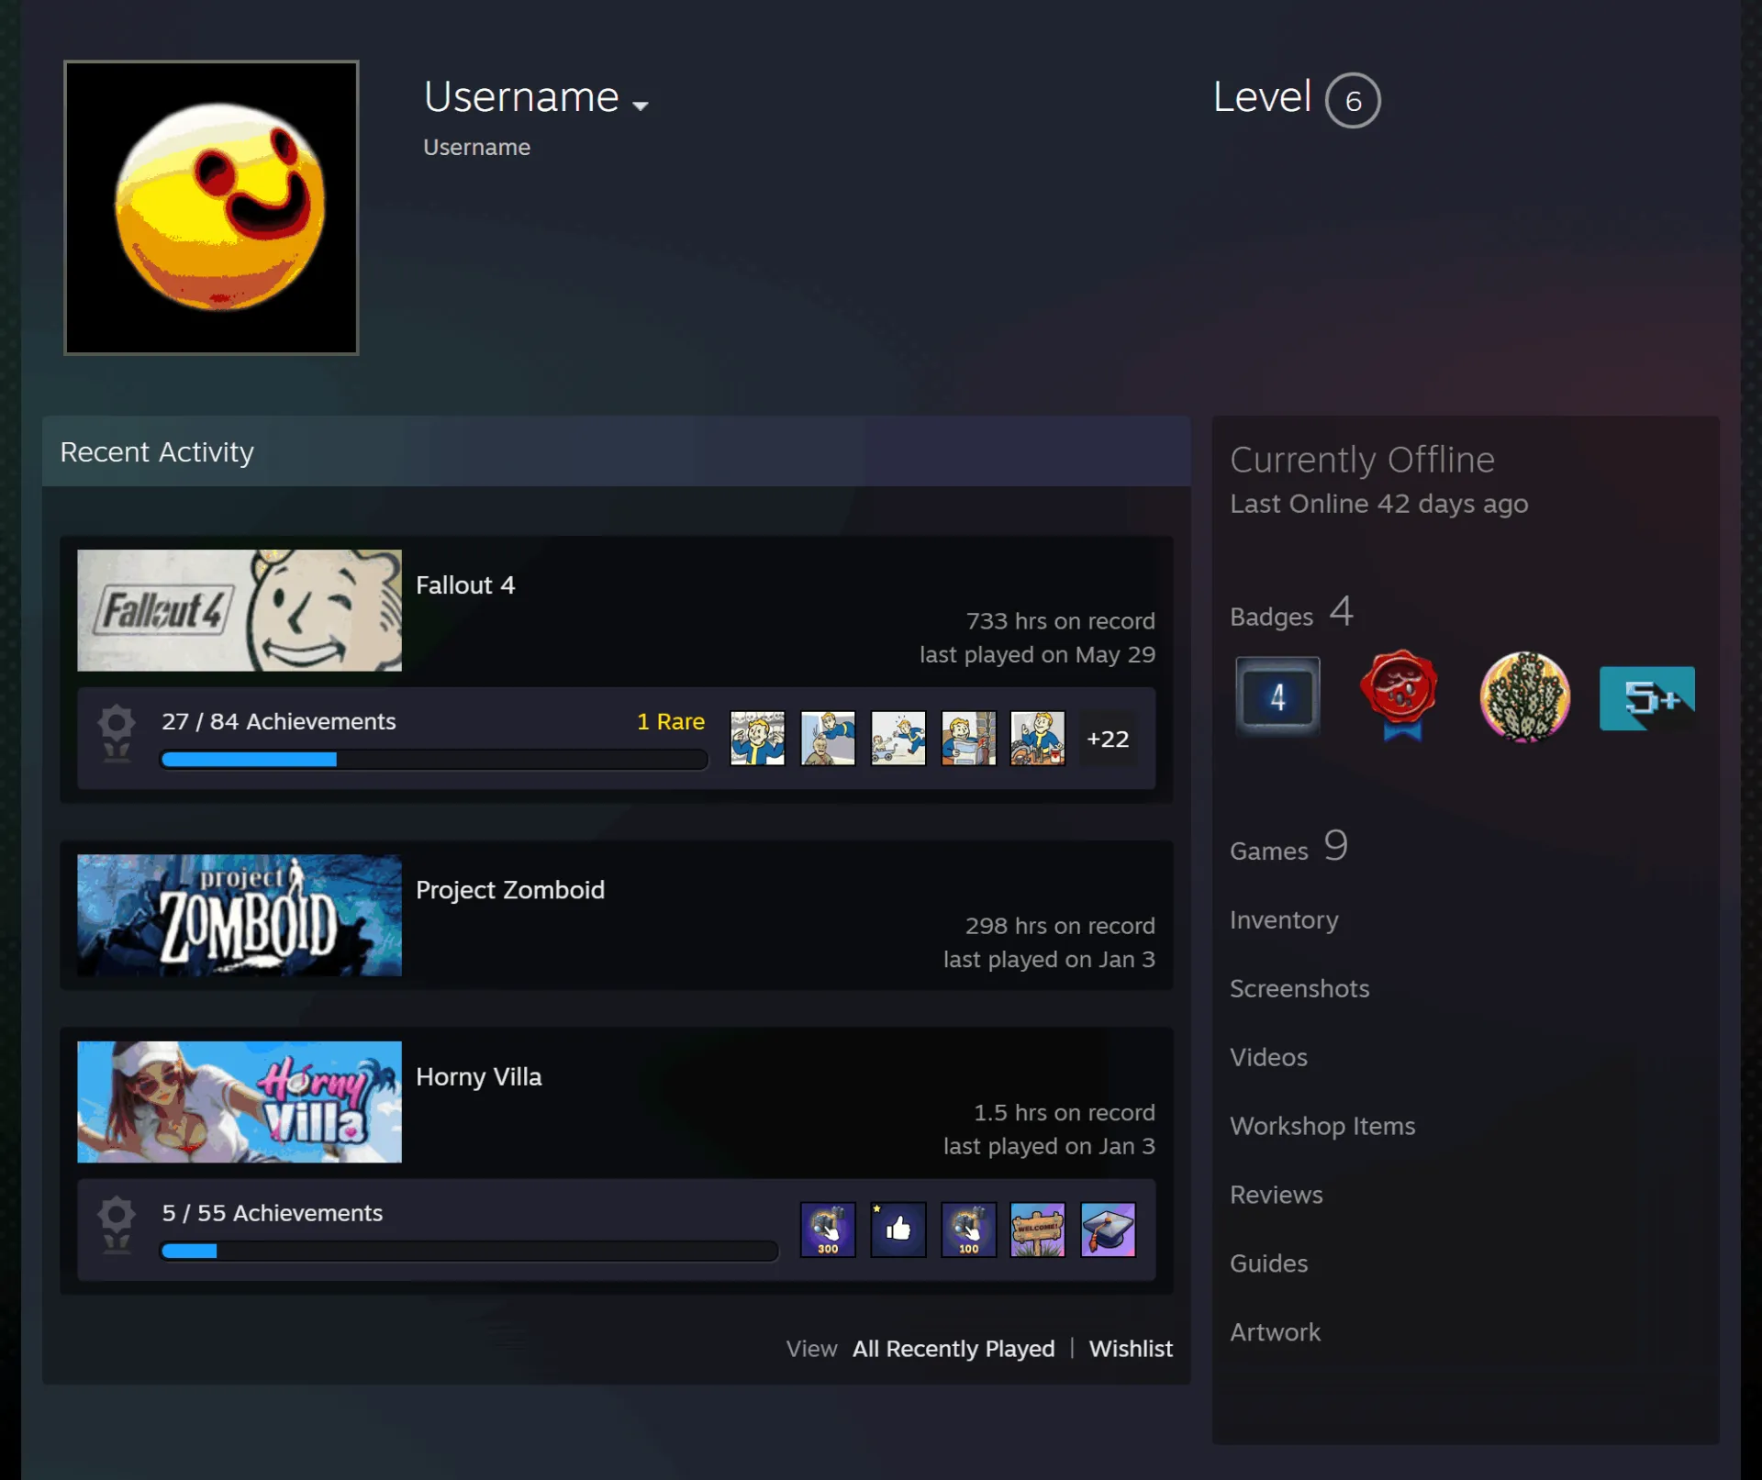Open the Fallout 4 game banner
This screenshot has width=1762, height=1480.
coord(240,610)
